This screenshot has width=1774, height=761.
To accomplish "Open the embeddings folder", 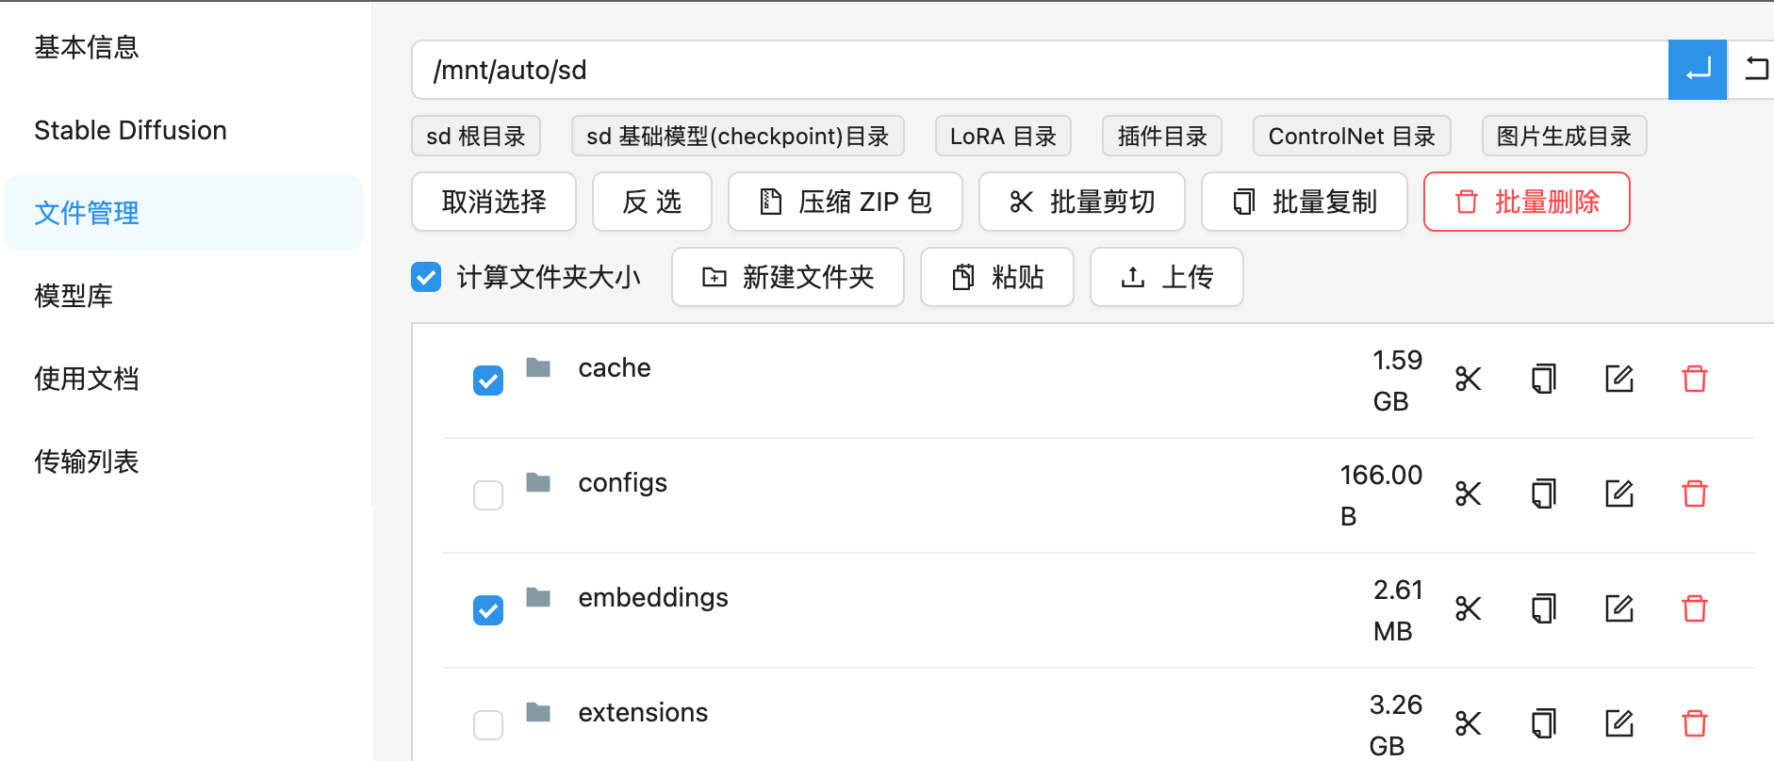I will pos(652,598).
